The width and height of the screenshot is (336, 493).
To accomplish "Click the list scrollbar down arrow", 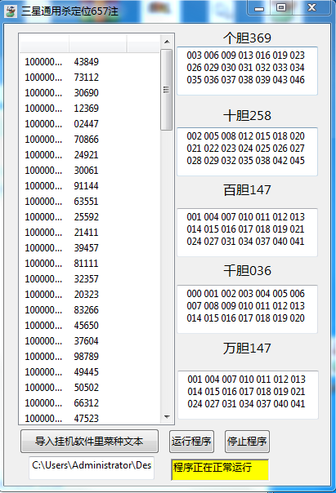I will [167, 417].
